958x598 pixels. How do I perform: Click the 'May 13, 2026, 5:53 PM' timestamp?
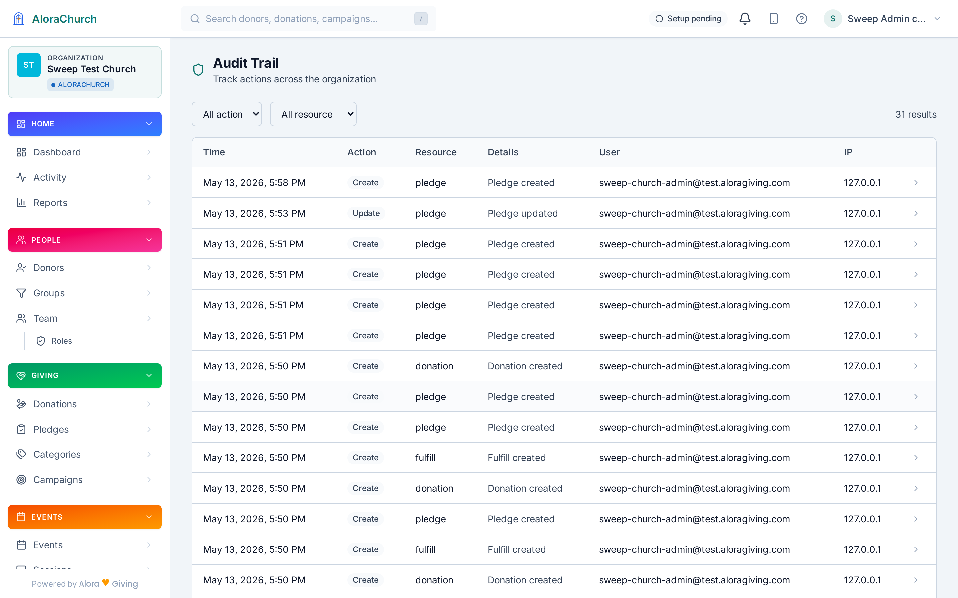(254, 214)
